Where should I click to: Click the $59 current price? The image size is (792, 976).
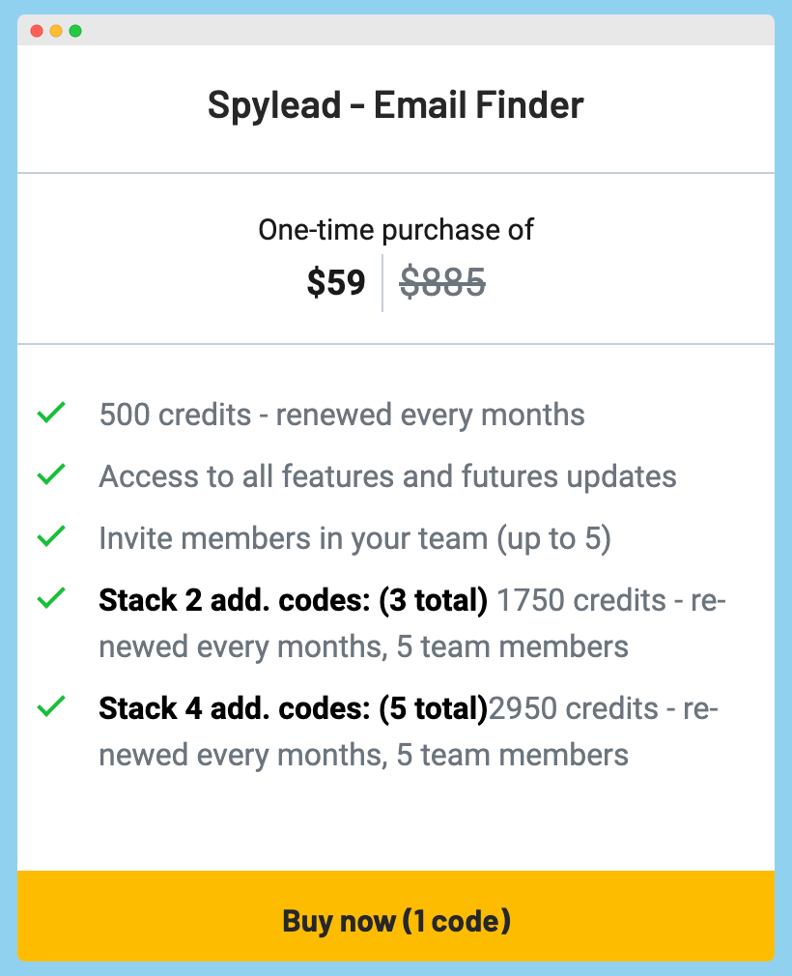(336, 282)
